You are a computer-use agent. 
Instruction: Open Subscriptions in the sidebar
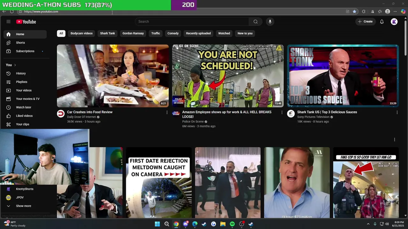tap(25, 51)
